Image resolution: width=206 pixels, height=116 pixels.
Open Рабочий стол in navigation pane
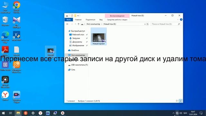click(78, 34)
